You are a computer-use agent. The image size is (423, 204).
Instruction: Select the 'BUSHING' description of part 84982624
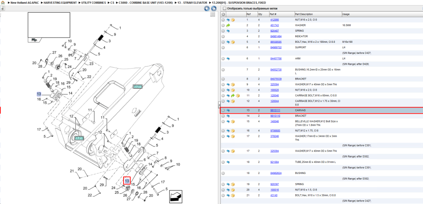pyautogui.click(x=300, y=173)
